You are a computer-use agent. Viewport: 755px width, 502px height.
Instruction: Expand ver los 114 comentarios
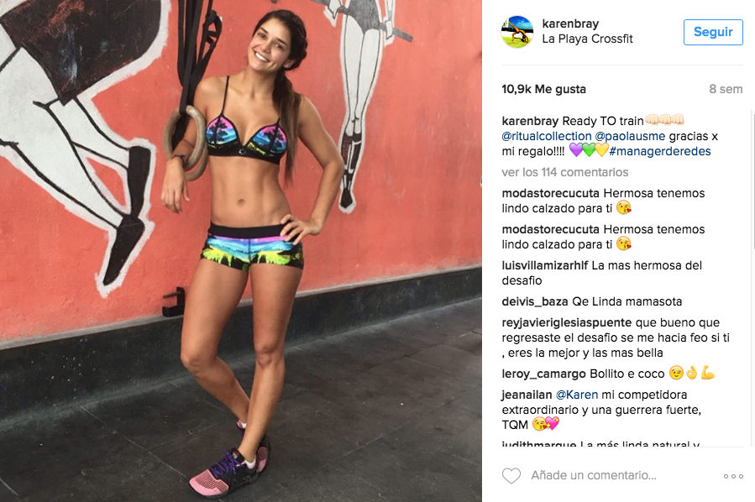tap(565, 172)
